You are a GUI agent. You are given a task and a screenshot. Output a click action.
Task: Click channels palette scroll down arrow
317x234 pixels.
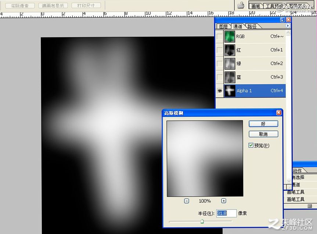[x=288, y=181]
